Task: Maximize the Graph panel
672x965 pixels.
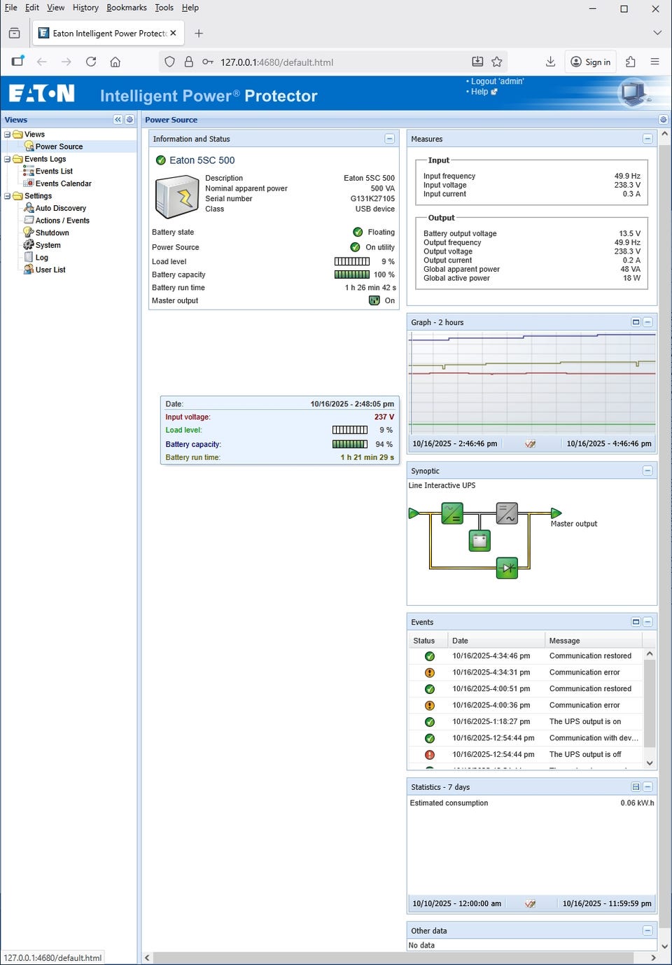Action: (636, 322)
